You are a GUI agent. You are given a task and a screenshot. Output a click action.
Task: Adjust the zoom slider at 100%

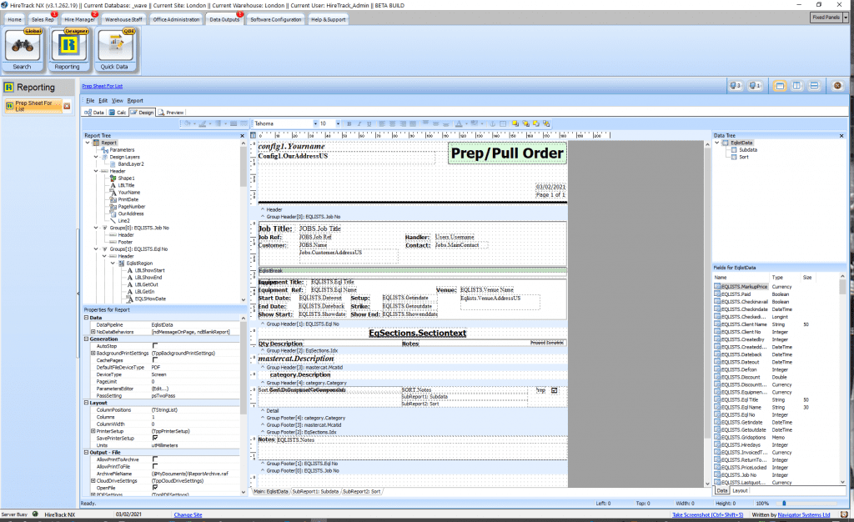point(784,504)
